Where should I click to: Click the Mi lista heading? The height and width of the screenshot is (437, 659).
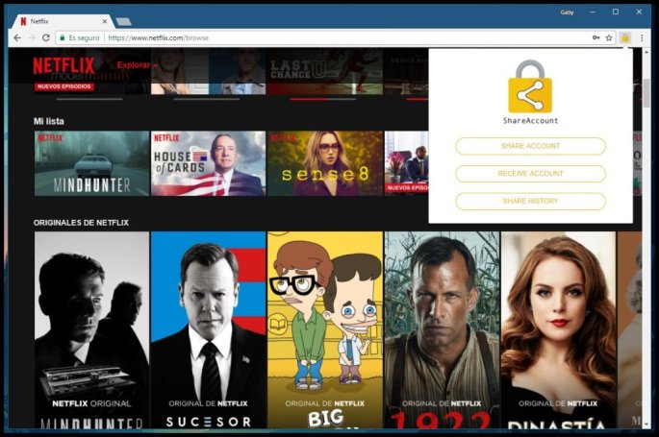(x=49, y=121)
